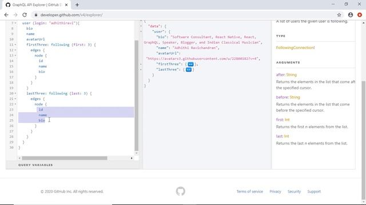Screen dimensions: 366x205
Task: Open String type for the after argument
Action: (x=291, y=75)
